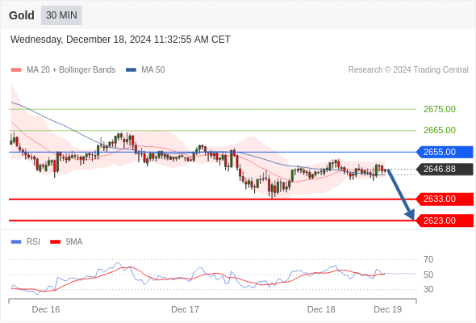Click the 2655.00 pivot price tag
Image resolution: width=476 pixels, height=323 pixels.
click(x=445, y=152)
